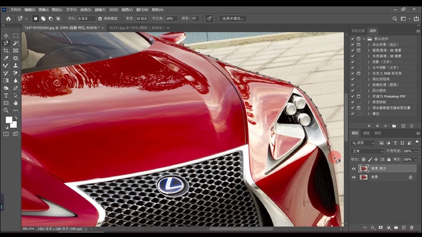Click the 选择并遮住 button
422x237 pixels.
[x=232, y=19]
